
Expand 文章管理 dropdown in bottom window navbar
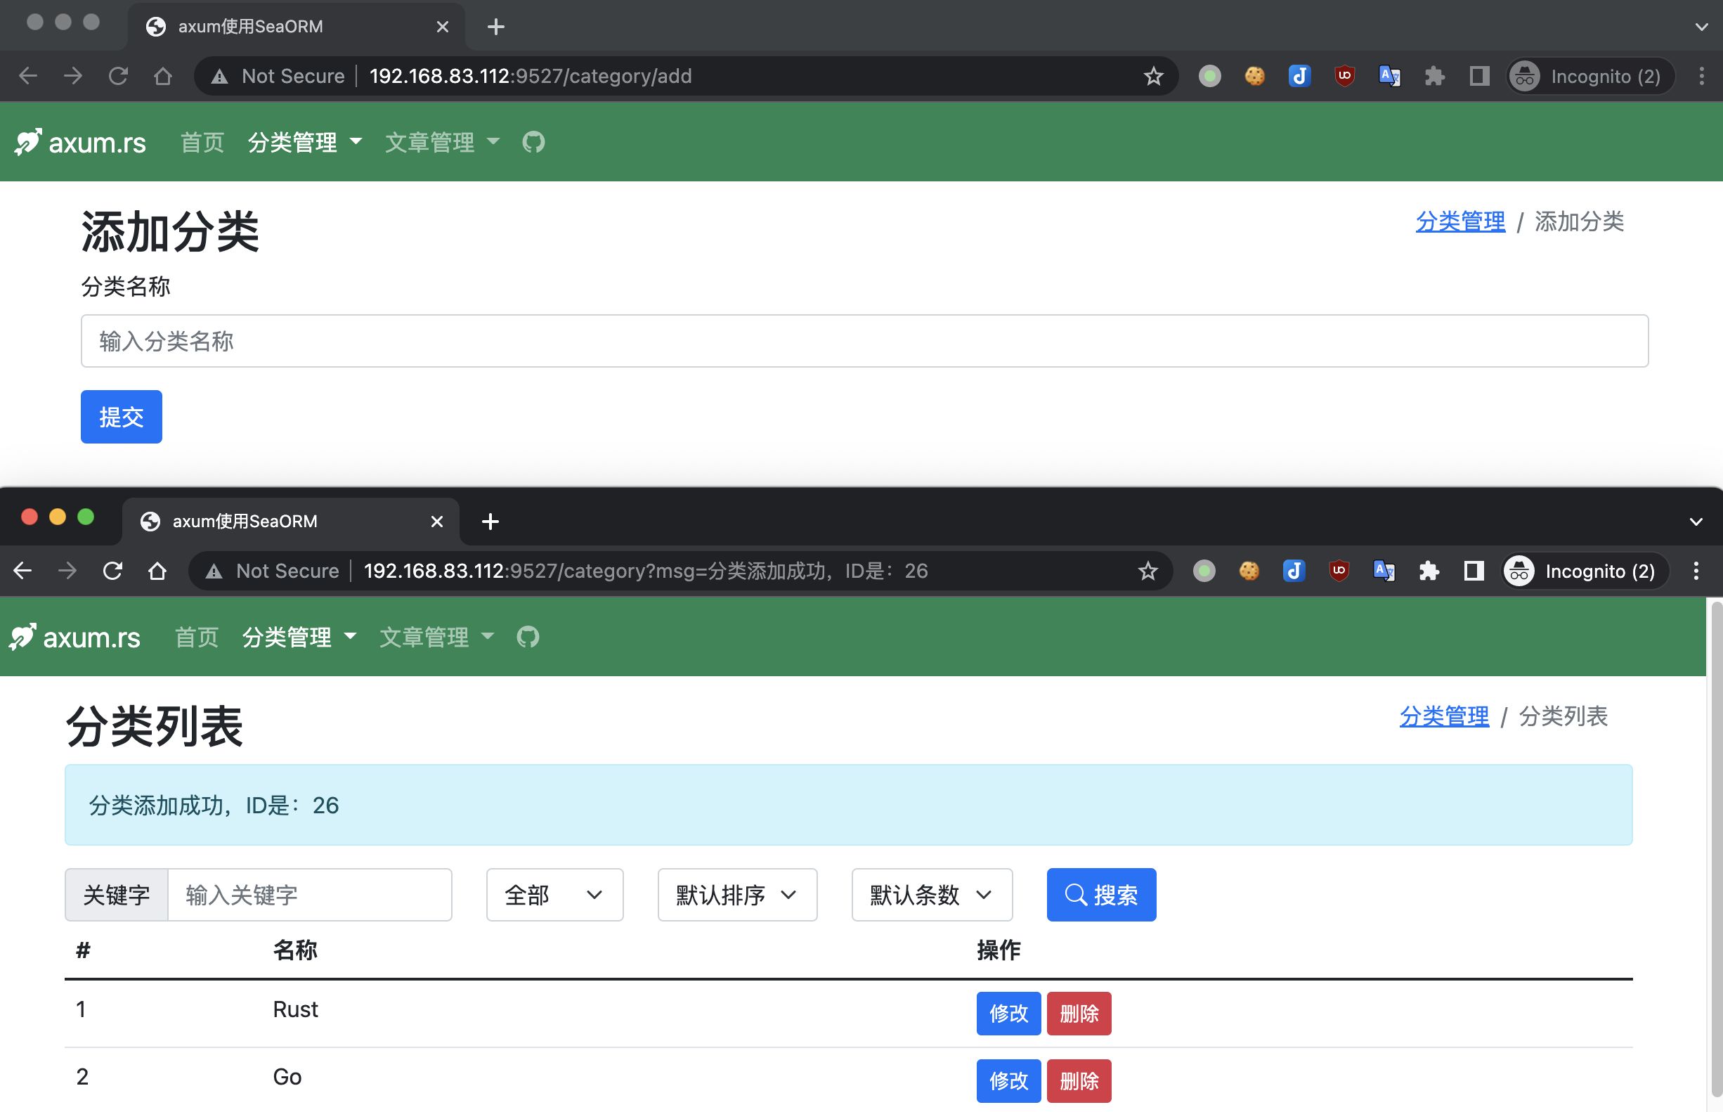[x=436, y=637]
